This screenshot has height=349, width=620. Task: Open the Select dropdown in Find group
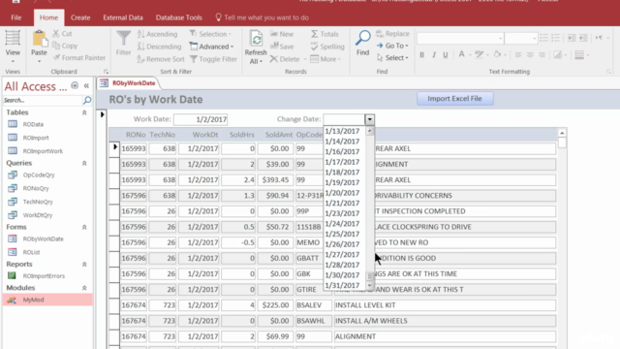(392, 58)
